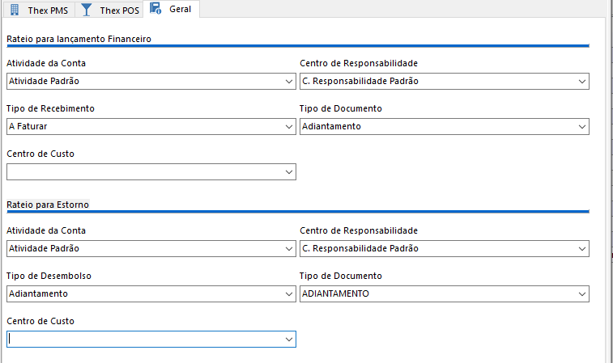The height and width of the screenshot is (363, 613).
Task: Open Centro de Responsabilidade dropdown arrow under lançamento Financeiro
Action: [x=582, y=82]
